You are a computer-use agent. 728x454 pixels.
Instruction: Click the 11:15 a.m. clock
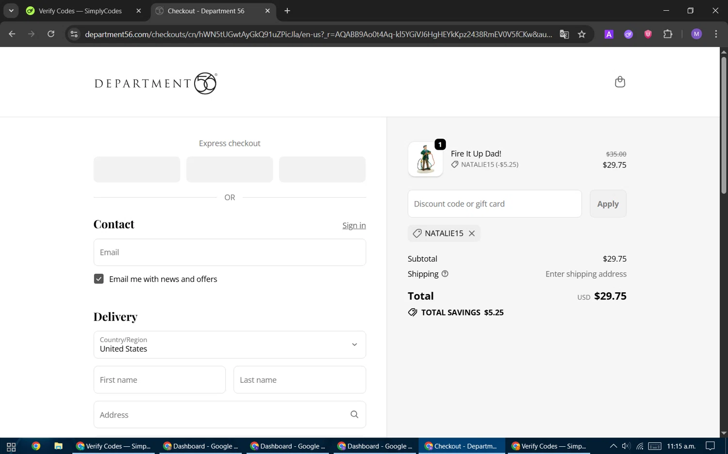point(681,446)
